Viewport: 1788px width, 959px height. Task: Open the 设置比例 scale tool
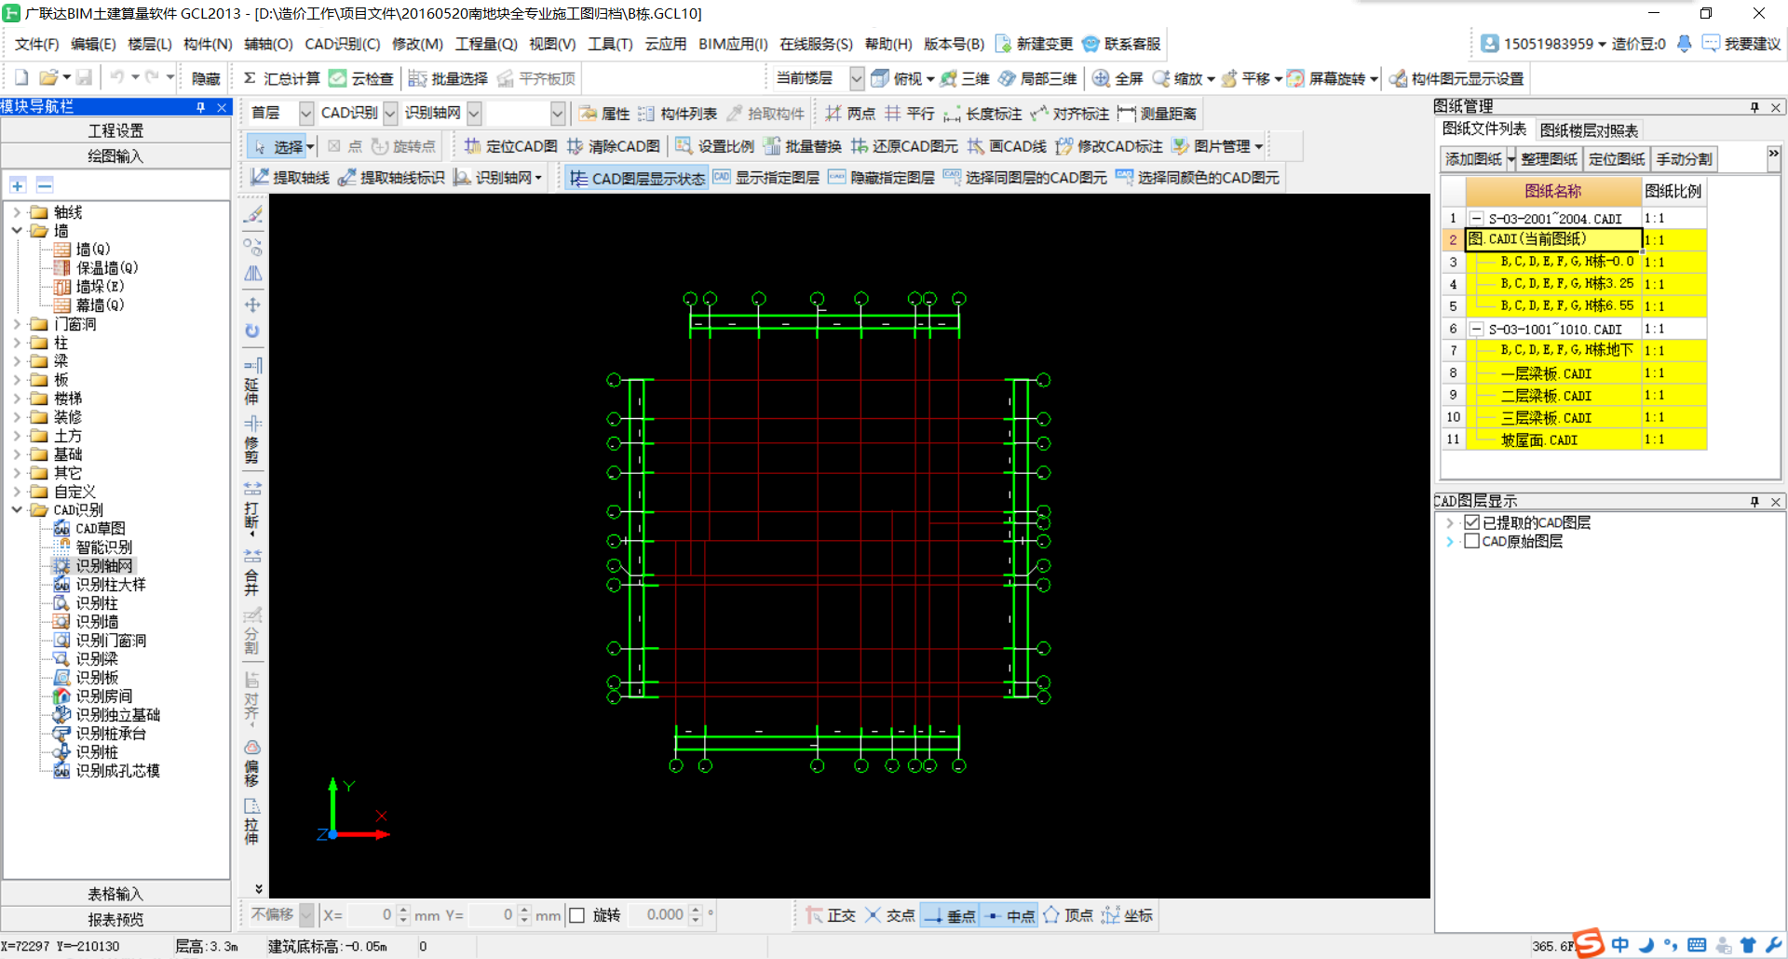click(x=714, y=146)
